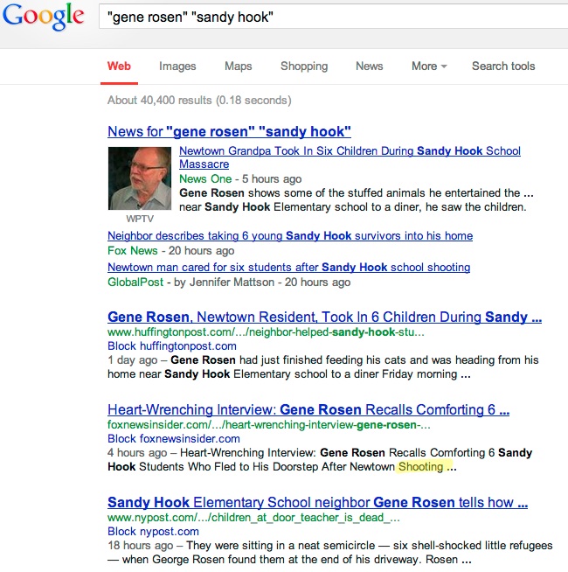Image resolution: width=568 pixels, height=572 pixels.
Task: Click the Google logo
Action: coord(44,17)
